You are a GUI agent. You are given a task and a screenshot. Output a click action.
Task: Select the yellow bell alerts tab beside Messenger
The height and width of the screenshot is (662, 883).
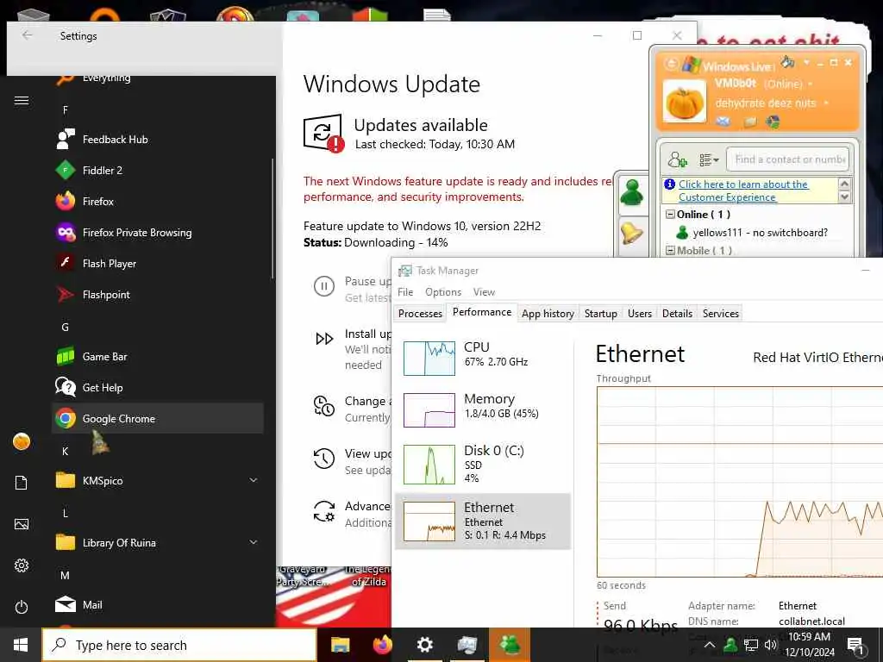[632, 234]
